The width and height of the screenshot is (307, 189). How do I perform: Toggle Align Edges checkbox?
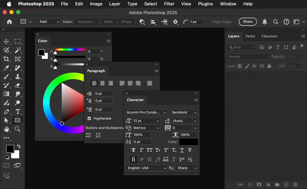208,22
